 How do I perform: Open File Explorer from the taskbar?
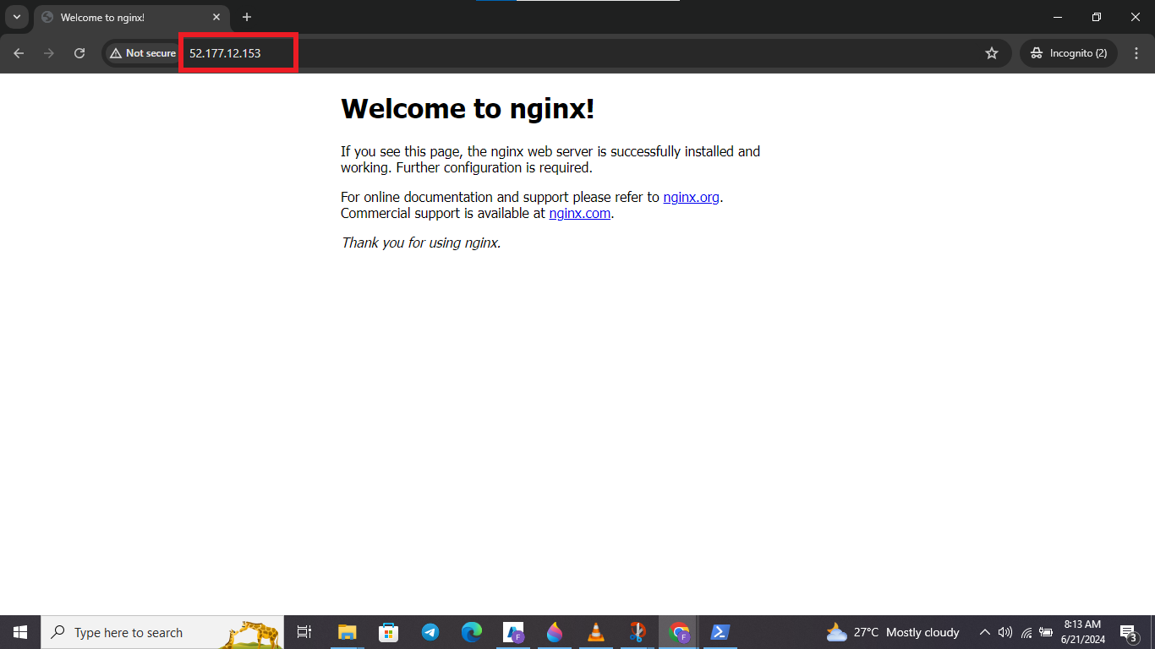(347, 632)
